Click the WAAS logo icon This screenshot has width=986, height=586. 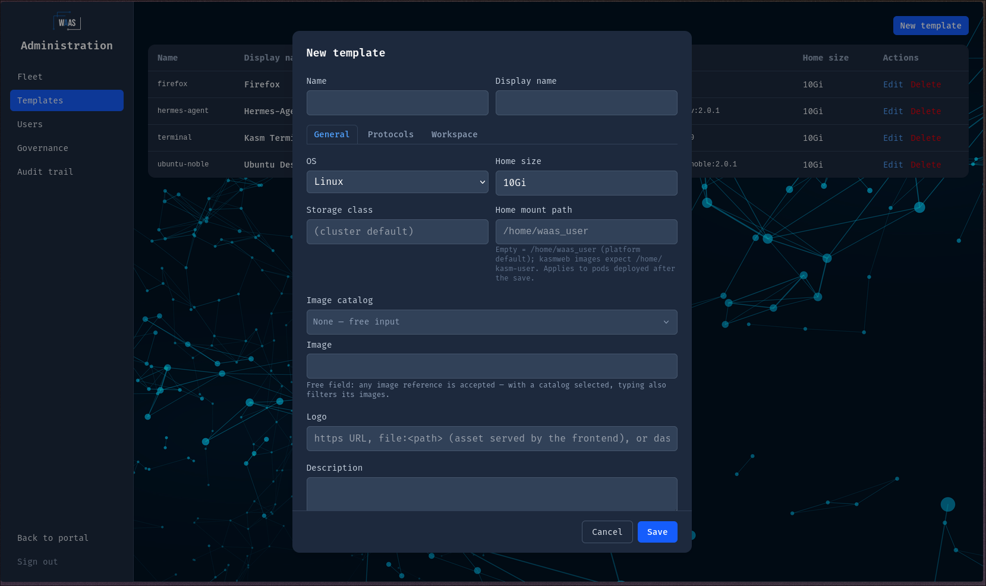67,22
